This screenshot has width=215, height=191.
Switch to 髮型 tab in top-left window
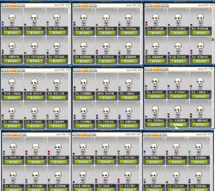tap(5, 6)
